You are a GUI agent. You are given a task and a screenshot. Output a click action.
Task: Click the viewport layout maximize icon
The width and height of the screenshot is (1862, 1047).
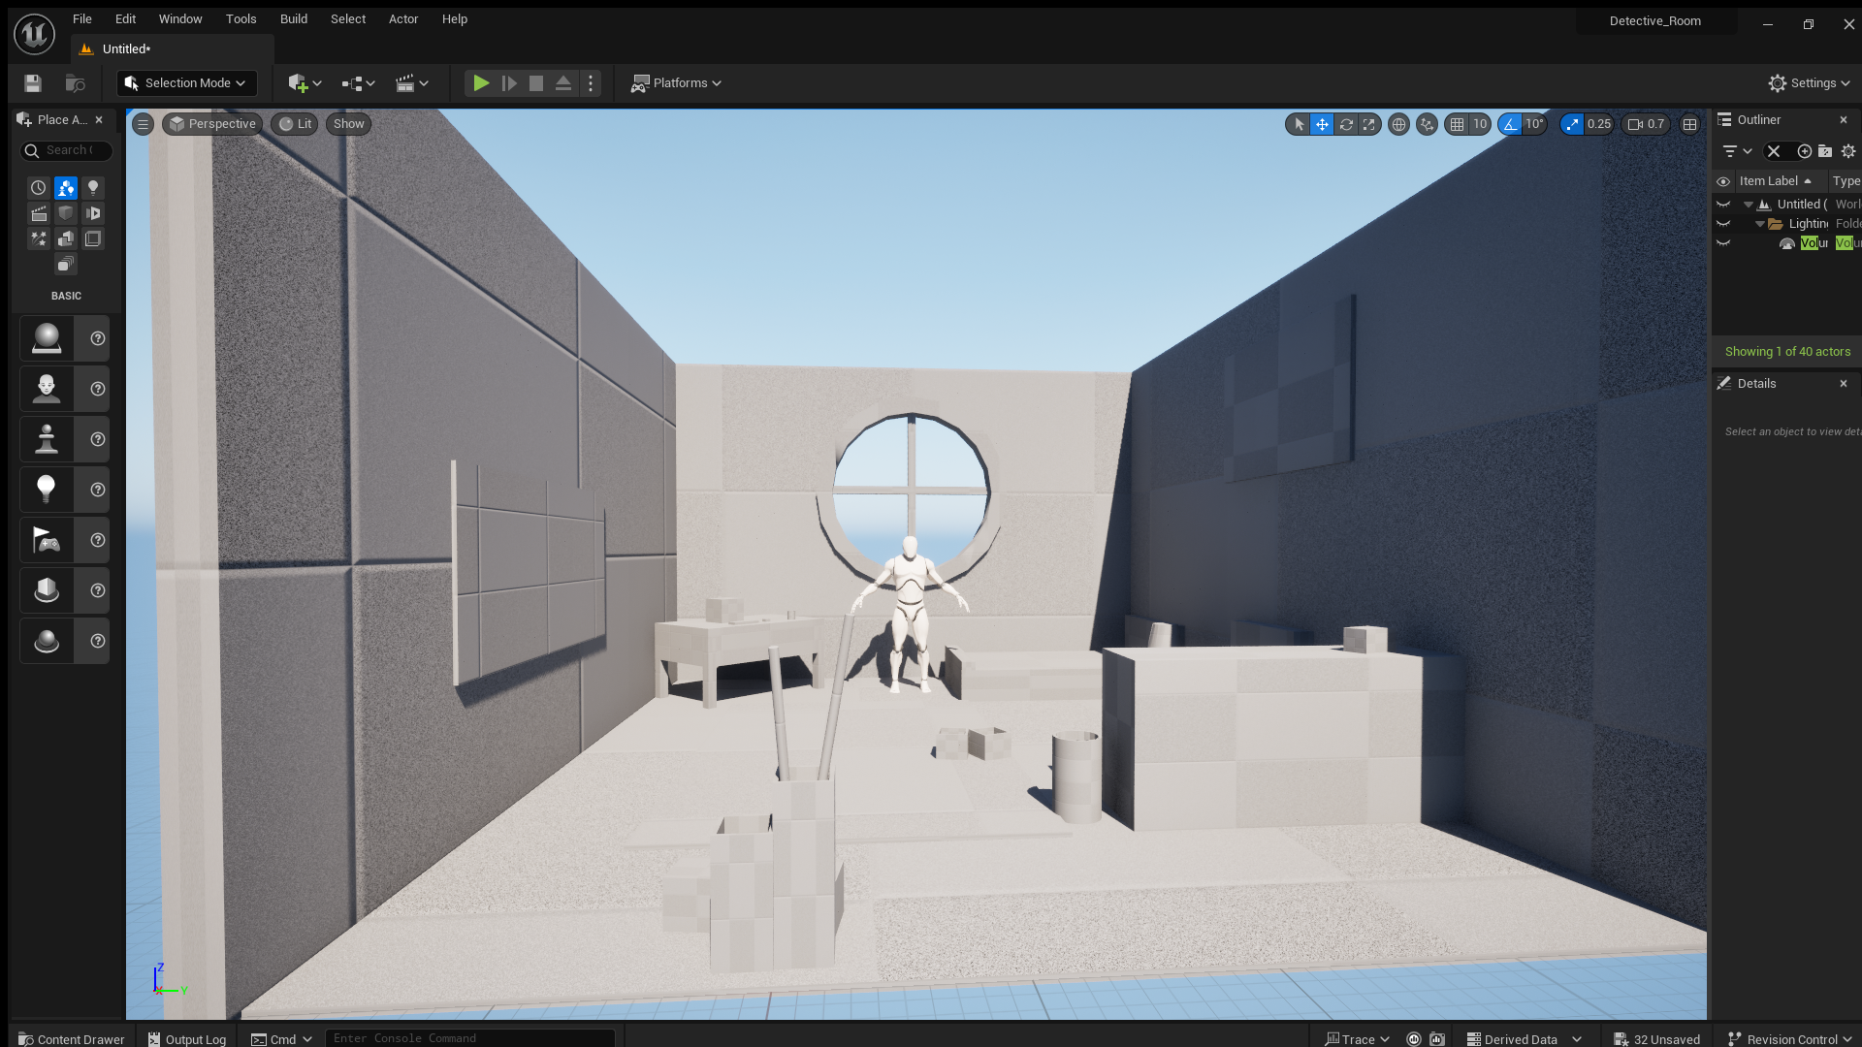[x=1690, y=124]
